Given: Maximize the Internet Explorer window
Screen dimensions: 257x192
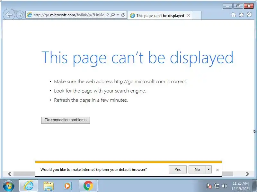Looking at the screenshot, I should pos(238,6).
